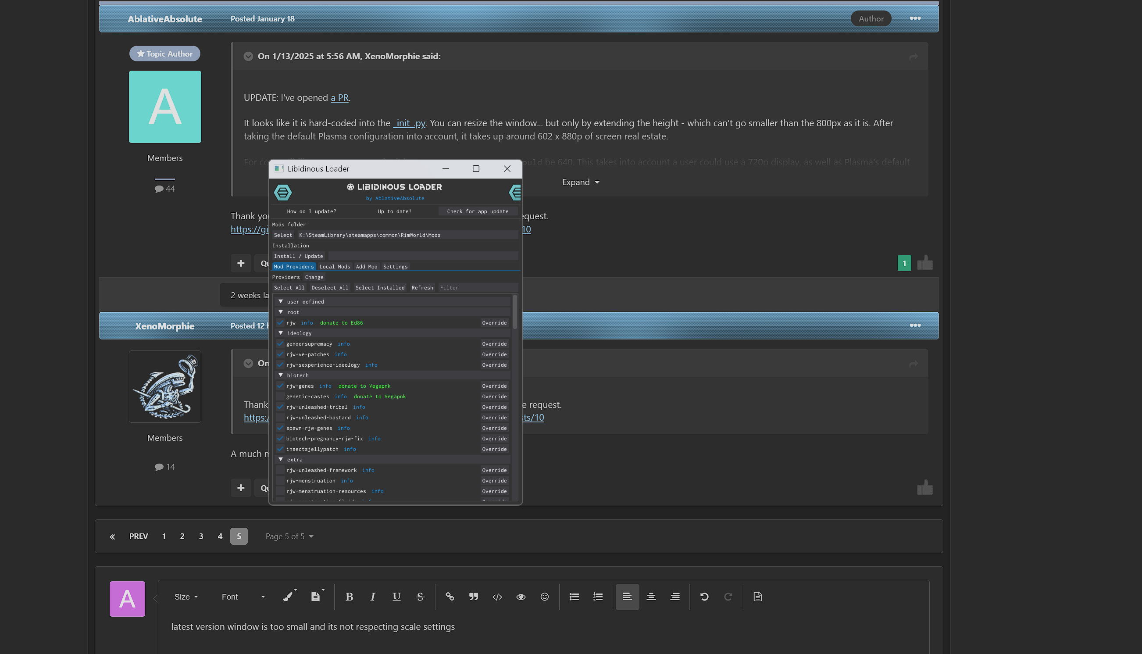Viewport: 1142px width, 654px height.
Task: Open the 'Page 5 of 5' dropdown
Action: pos(289,536)
